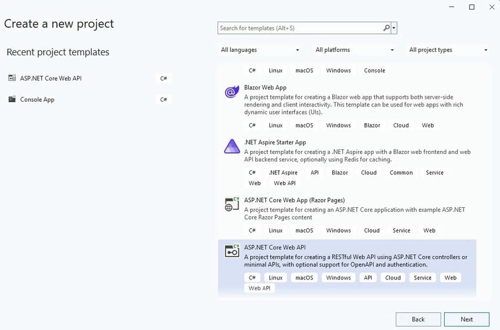The image size is (500, 330).
Task: Select the .NET Aspire Starter App title
Action: click(x=275, y=143)
